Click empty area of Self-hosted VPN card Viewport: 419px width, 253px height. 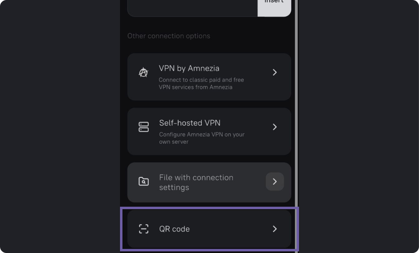pyautogui.click(x=257, y=144)
